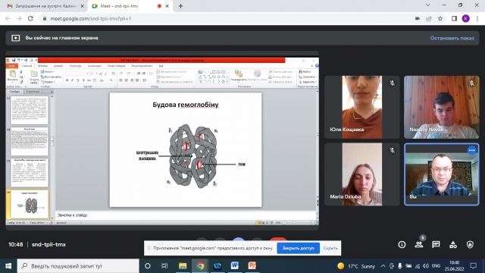Open the Chrome profile avatar K

coord(466,18)
